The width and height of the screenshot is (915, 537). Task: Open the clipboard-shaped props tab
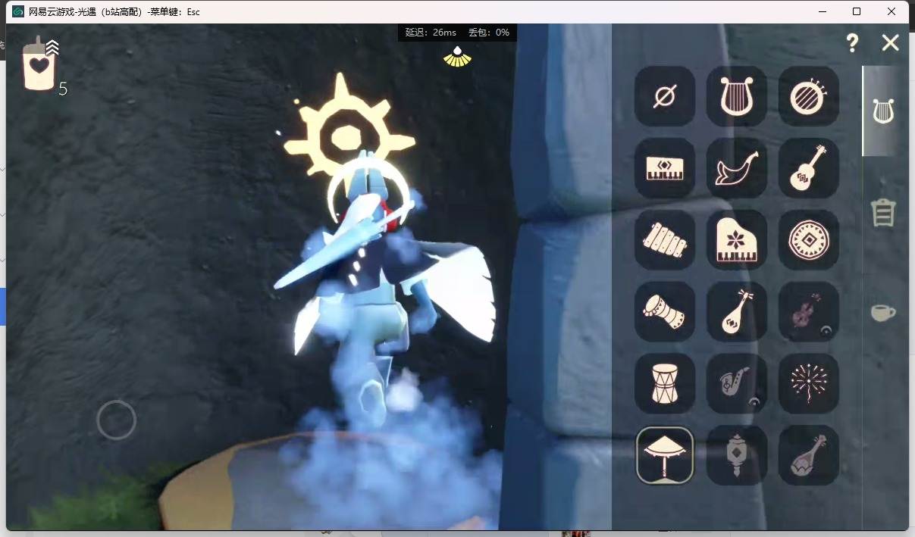click(x=883, y=213)
